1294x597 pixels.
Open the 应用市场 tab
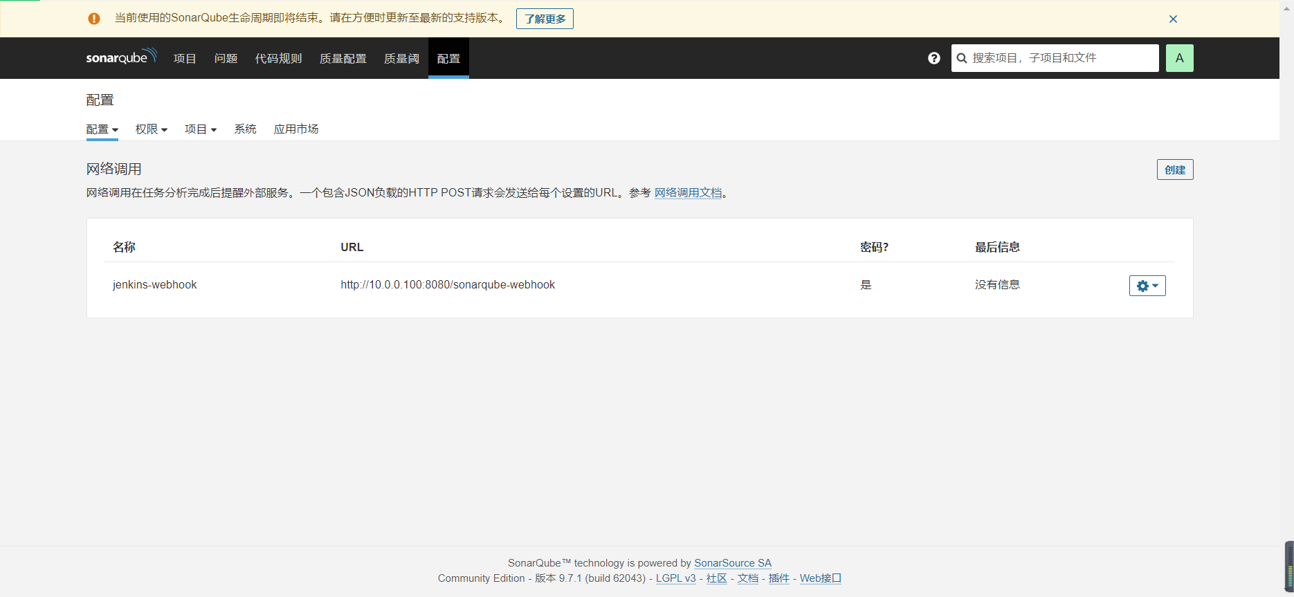296,129
